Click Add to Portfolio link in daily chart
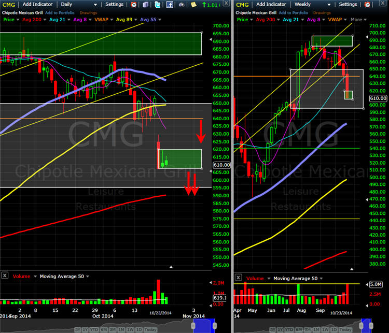Screen dimensions: 389x333 [60, 12]
